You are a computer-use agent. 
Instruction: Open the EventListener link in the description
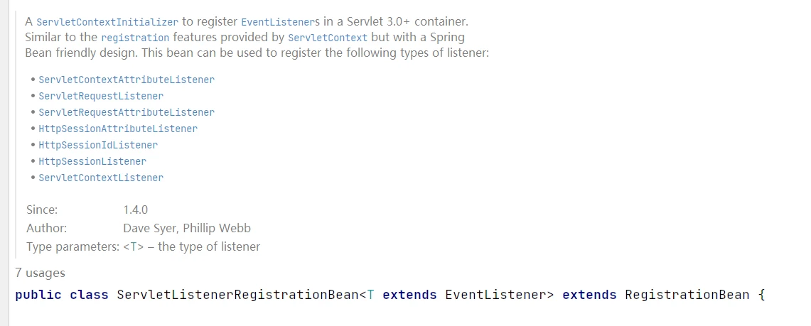coord(274,22)
